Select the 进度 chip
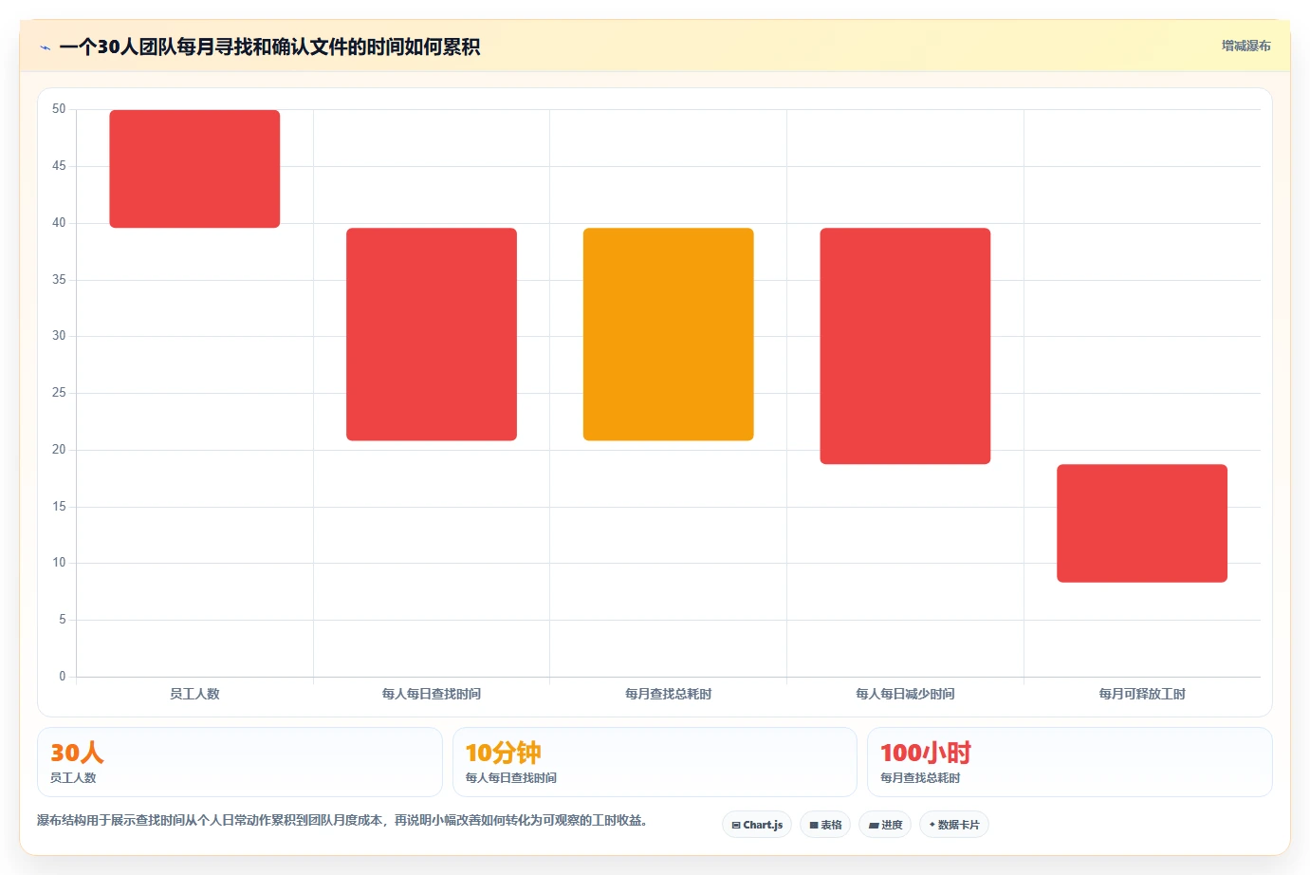This screenshot has width=1310, height=875. [885, 825]
